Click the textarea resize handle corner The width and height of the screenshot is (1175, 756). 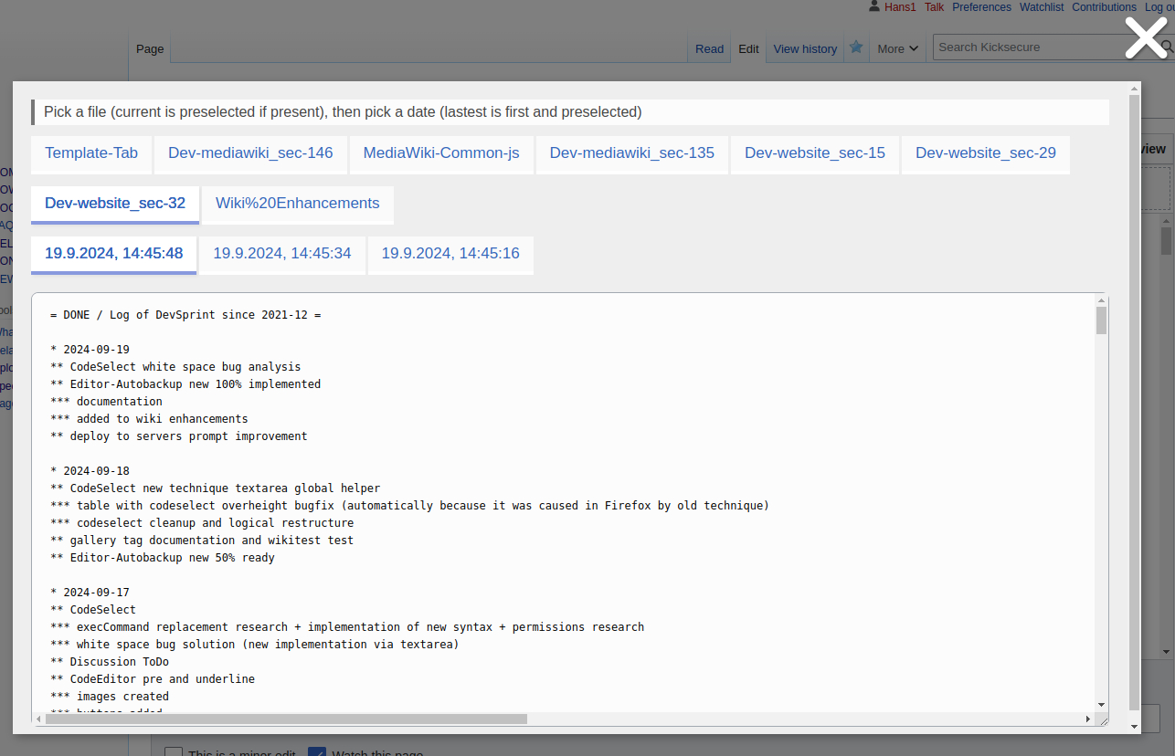point(1103,720)
